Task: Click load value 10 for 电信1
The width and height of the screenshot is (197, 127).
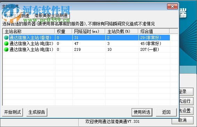Action: pos(109,49)
